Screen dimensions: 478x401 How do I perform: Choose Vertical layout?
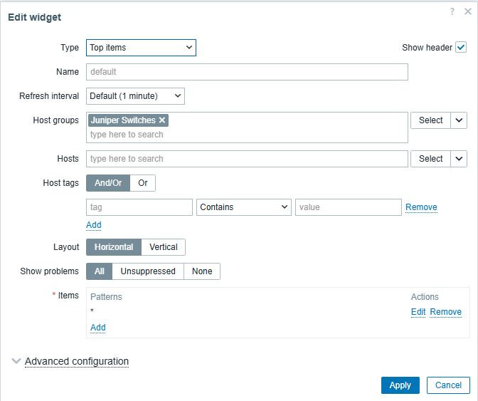(x=164, y=247)
